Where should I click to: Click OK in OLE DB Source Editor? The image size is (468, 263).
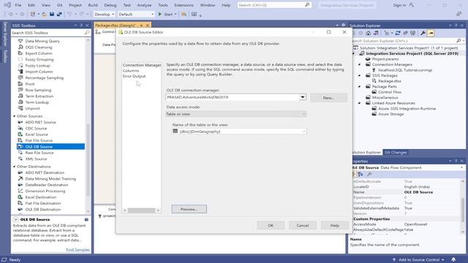(271, 226)
